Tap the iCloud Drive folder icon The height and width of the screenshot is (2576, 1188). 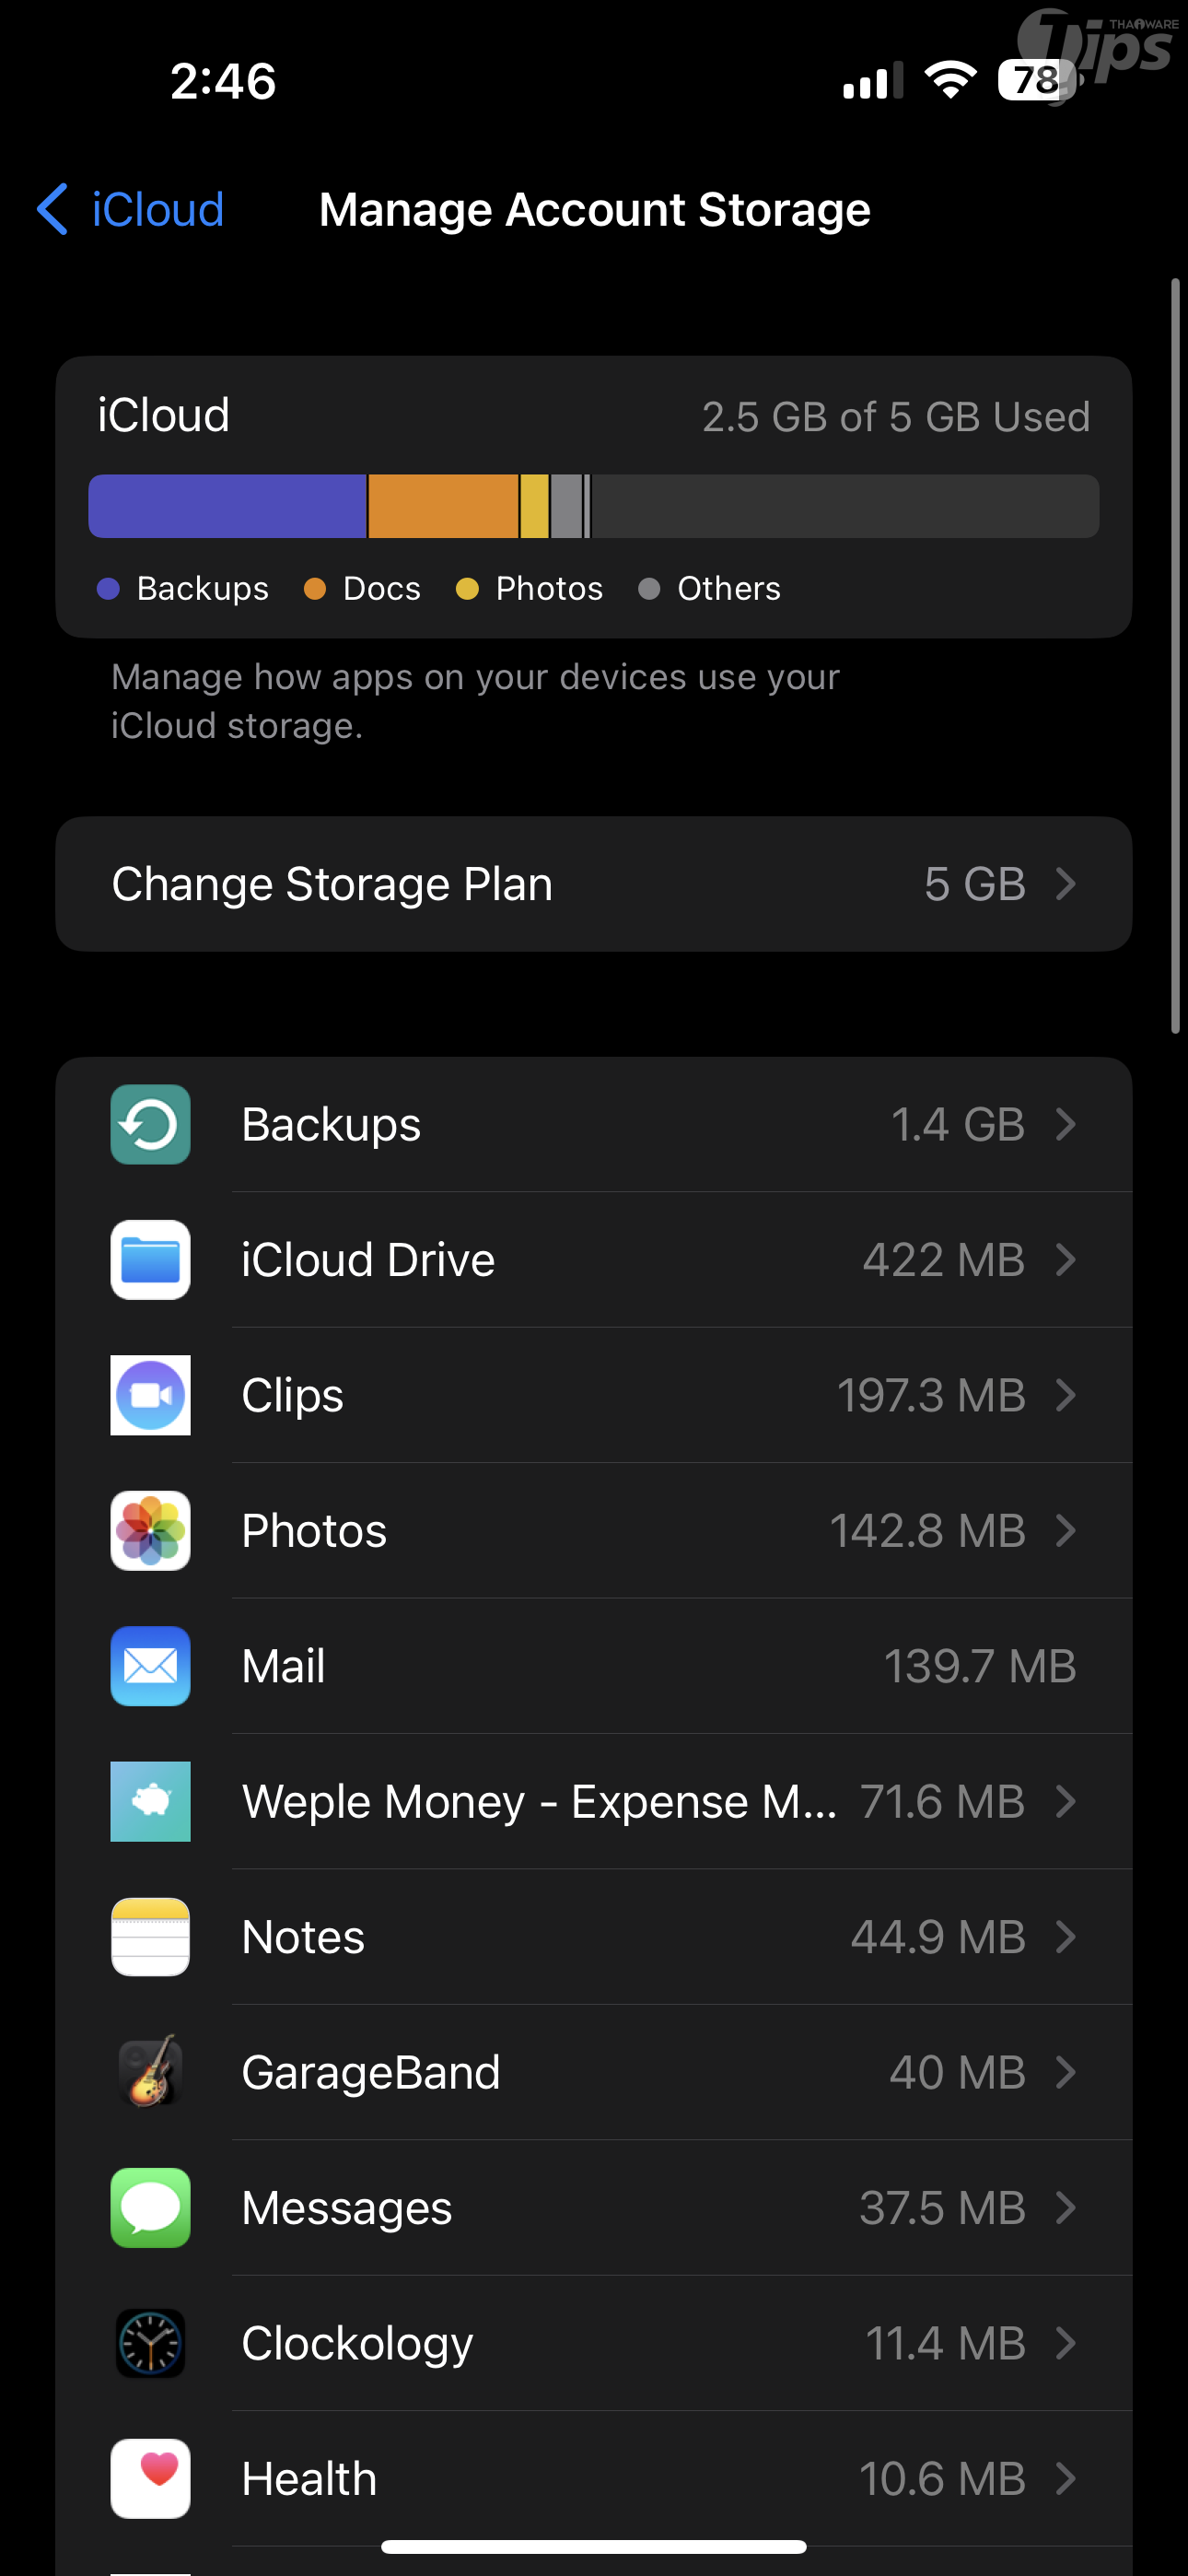(150, 1260)
